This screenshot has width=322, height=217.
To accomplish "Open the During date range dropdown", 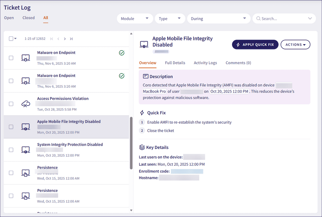I will [218, 19].
